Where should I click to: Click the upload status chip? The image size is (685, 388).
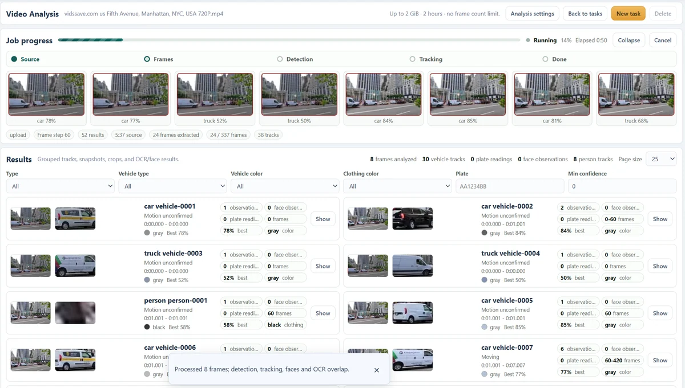click(x=18, y=135)
